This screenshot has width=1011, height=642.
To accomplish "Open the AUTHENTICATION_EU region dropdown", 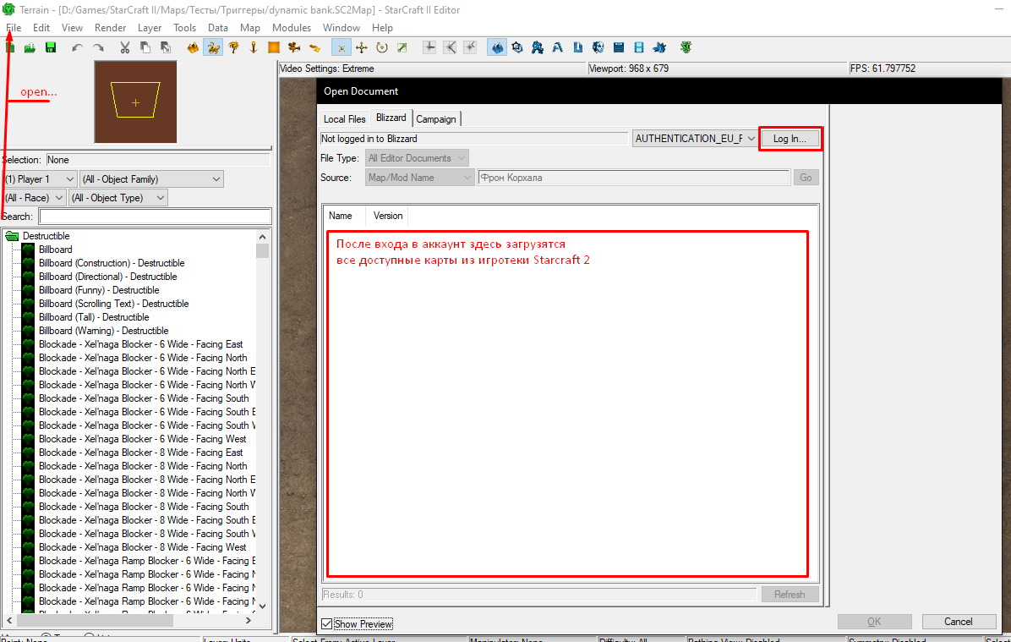I will [695, 139].
